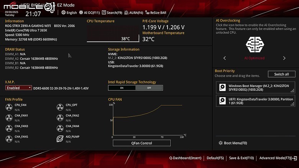The image size is (299, 168).
Task: Open QFan Control
Action: [142, 143]
